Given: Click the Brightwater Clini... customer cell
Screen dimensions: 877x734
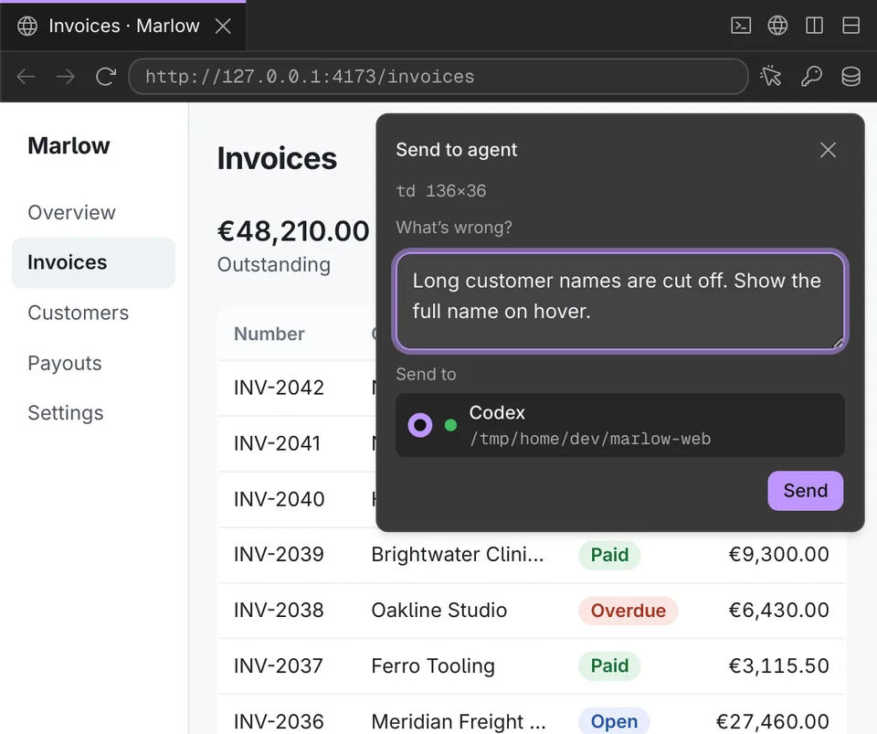Looking at the screenshot, I should tap(458, 555).
